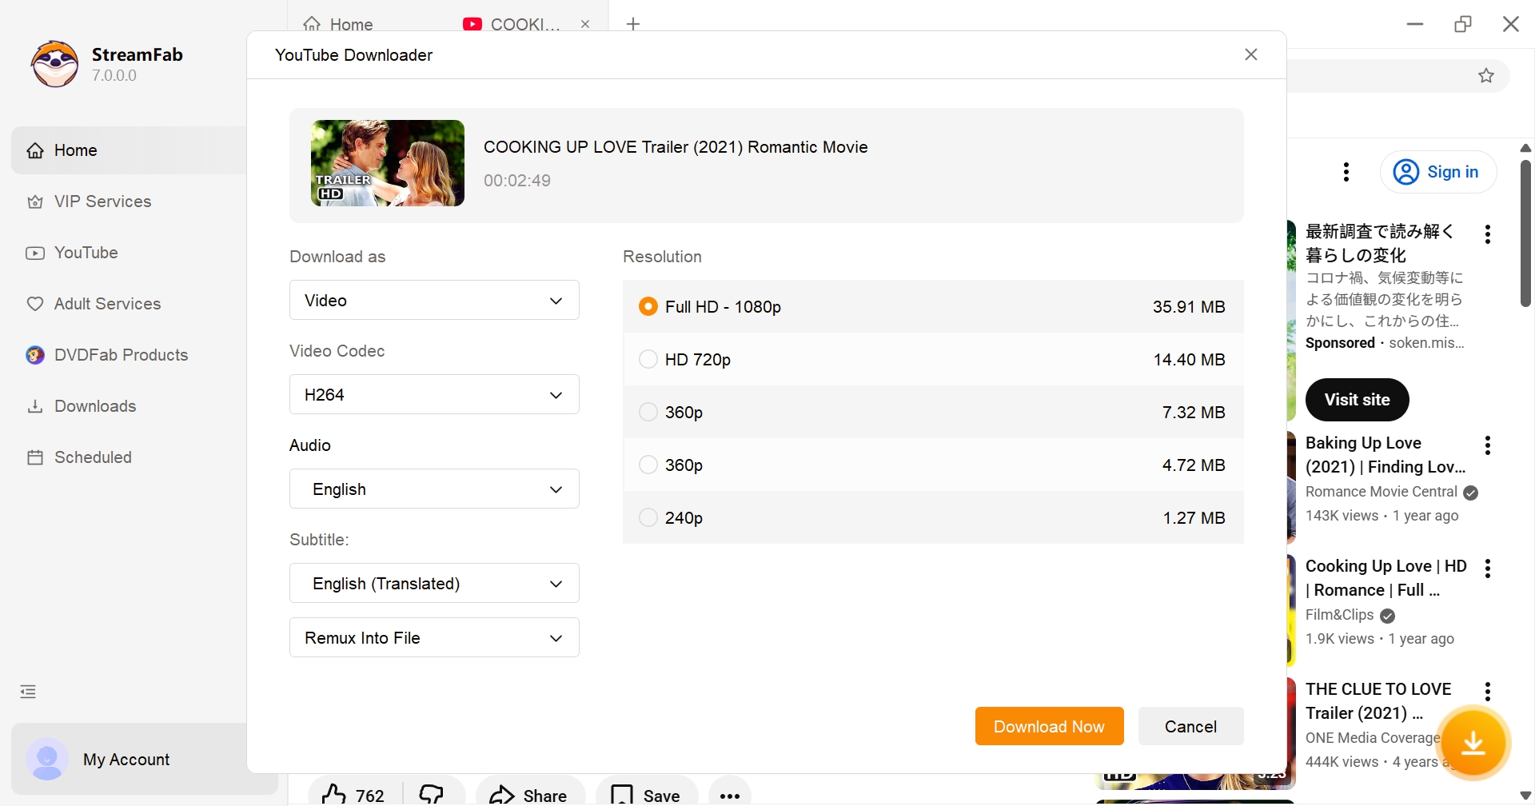This screenshot has height=806, width=1535.
Task: Close the YouTube Downloader dialog
Action: tap(1250, 54)
